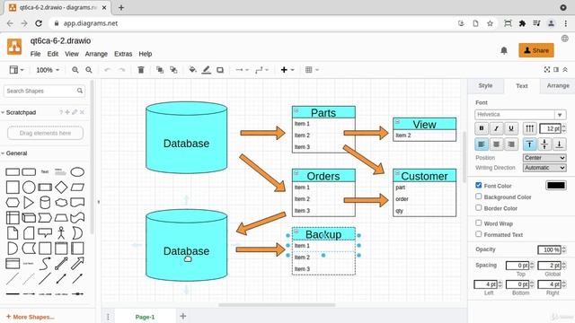Image resolution: width=575 pixels, height=323 pixels.
Task: Align text to the right
Action: point(511,144)
